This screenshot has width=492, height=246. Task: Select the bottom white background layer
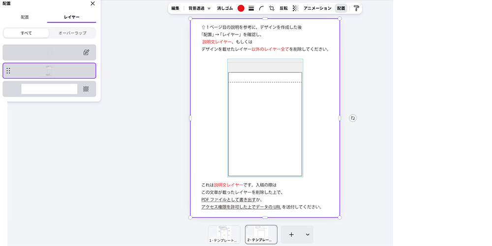pos(49,89)
